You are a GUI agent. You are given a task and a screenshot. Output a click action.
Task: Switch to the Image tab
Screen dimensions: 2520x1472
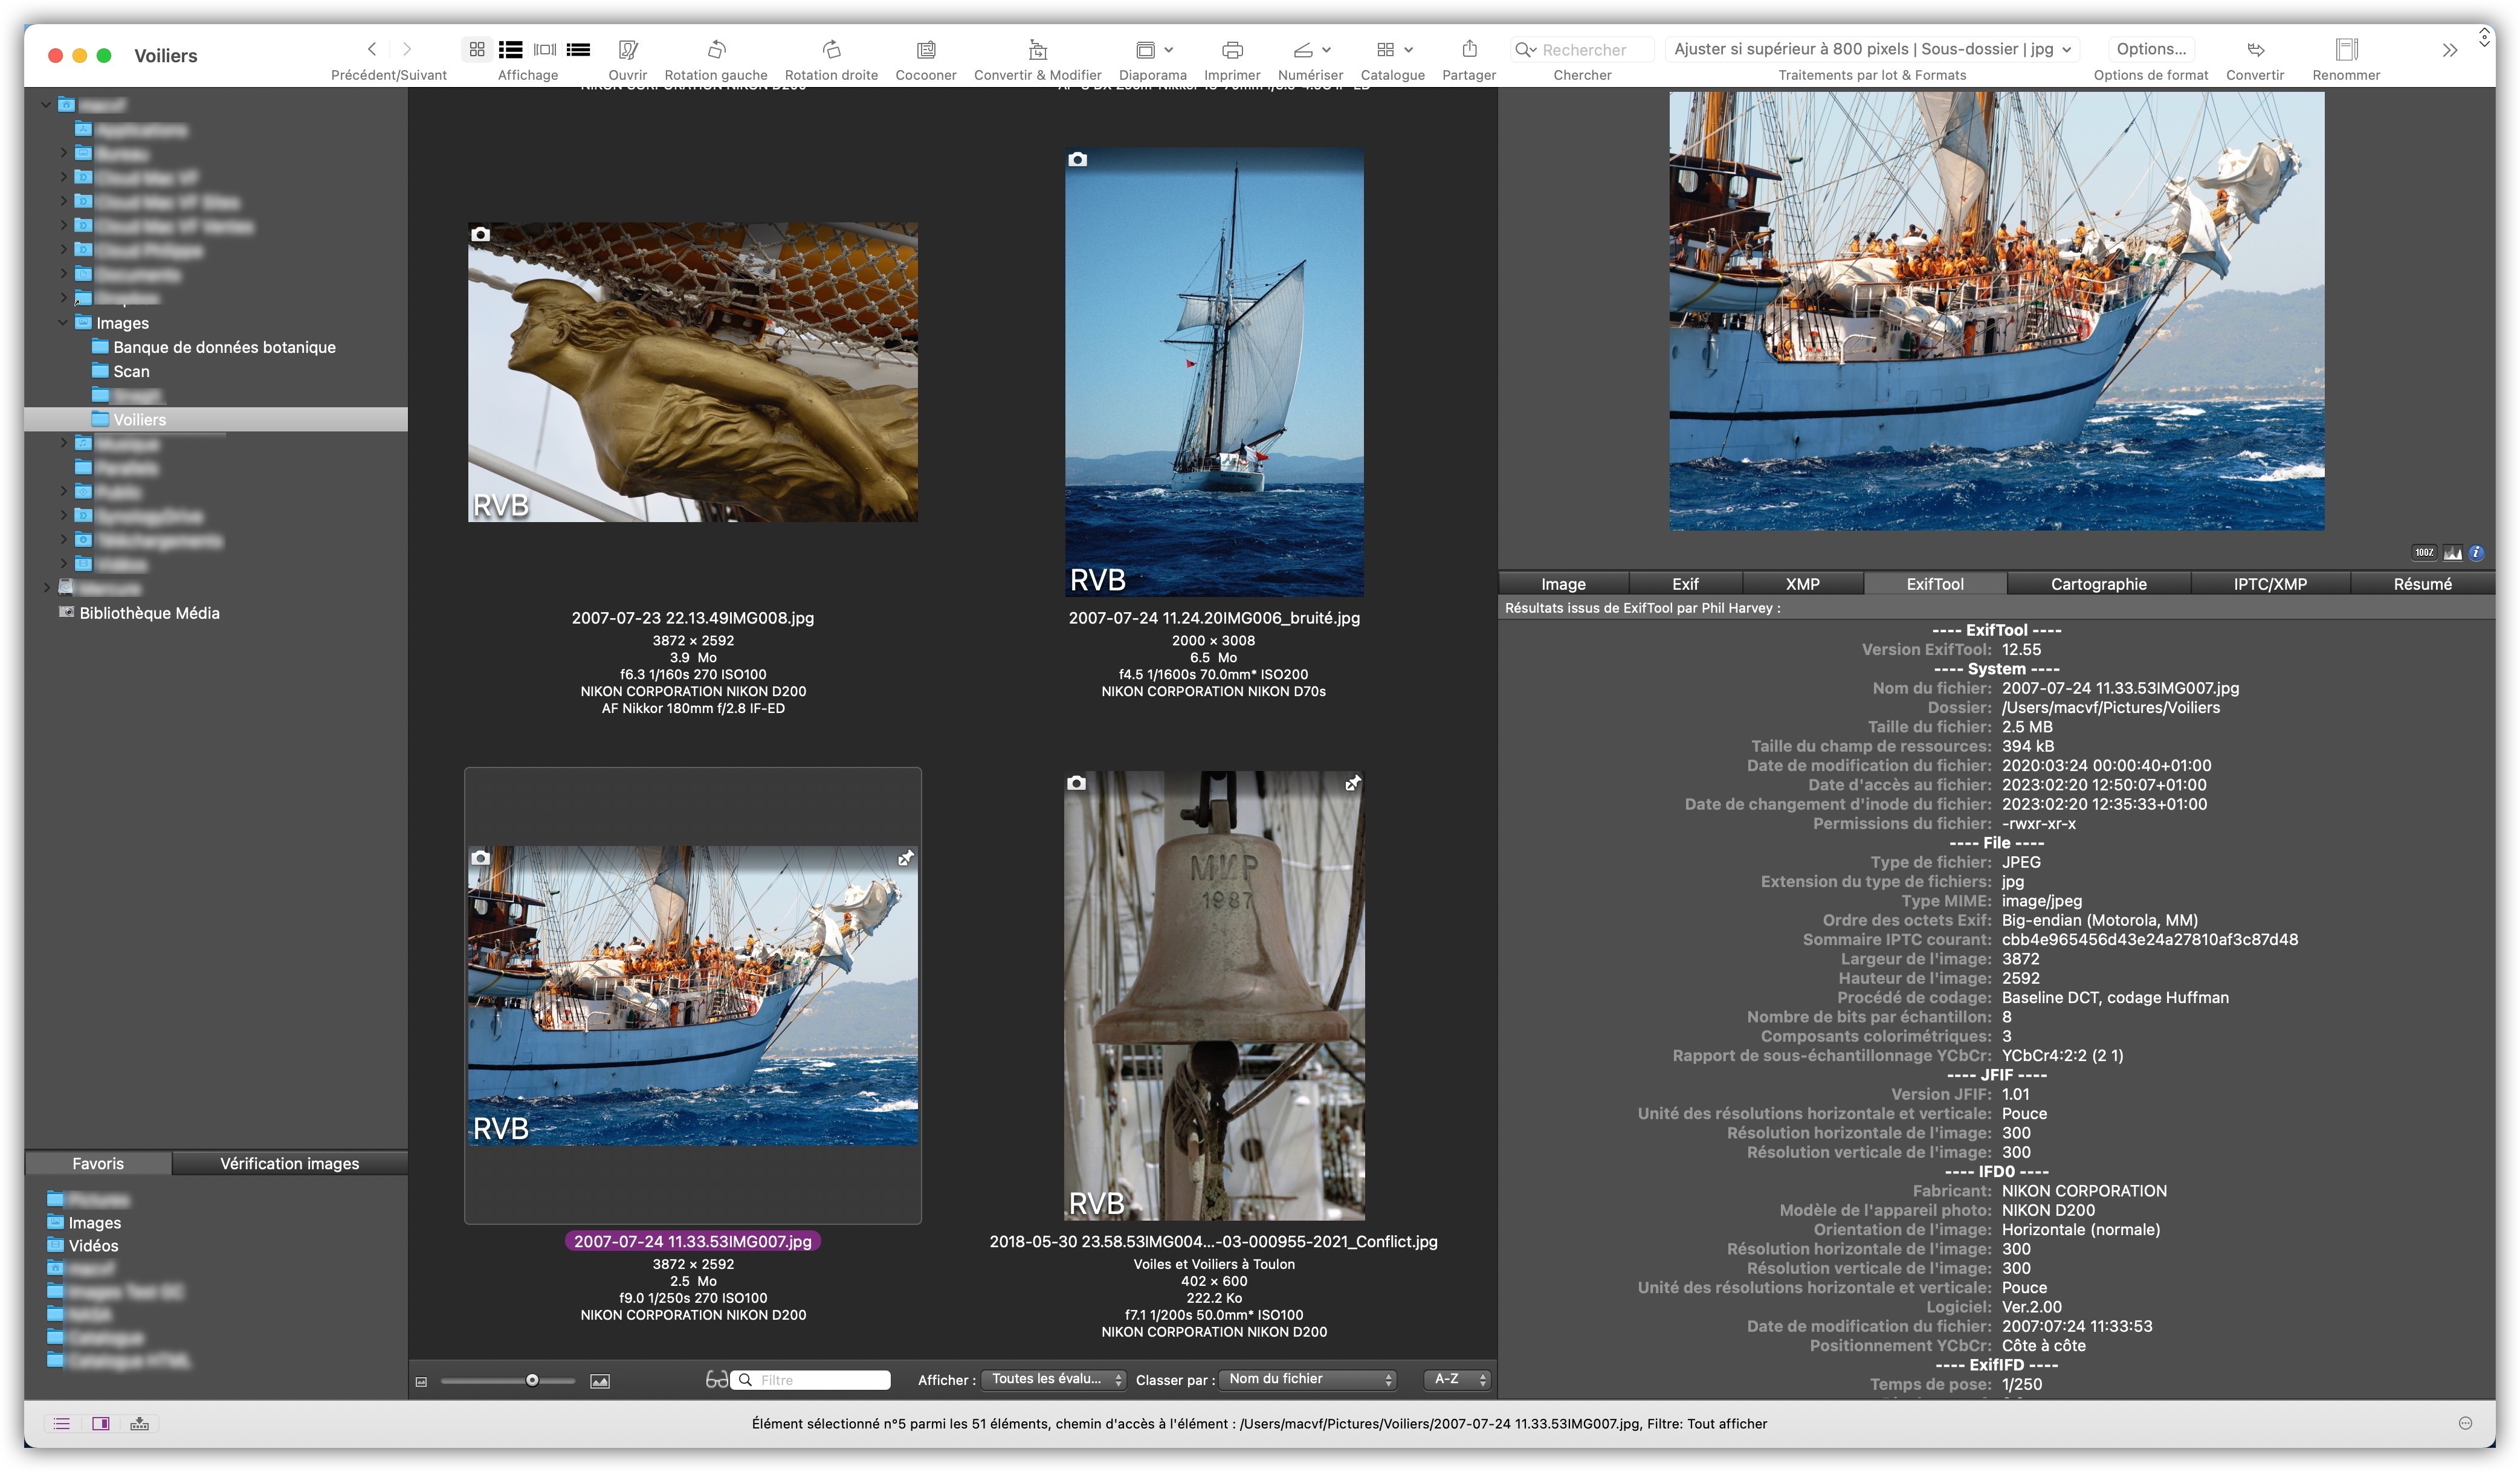pyautogui.click(x=1563, y=584)
